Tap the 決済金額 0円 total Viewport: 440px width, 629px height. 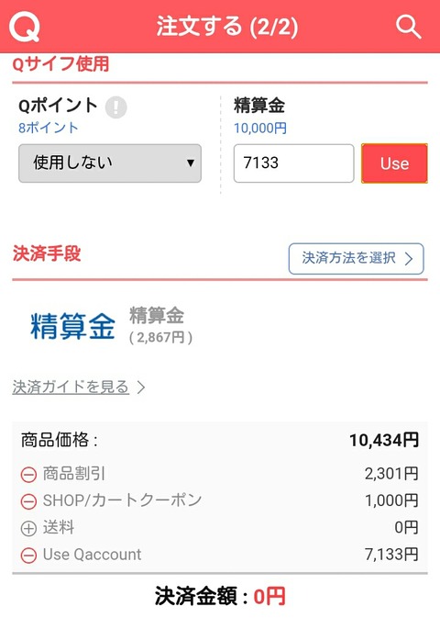click(x=220, y=596)
